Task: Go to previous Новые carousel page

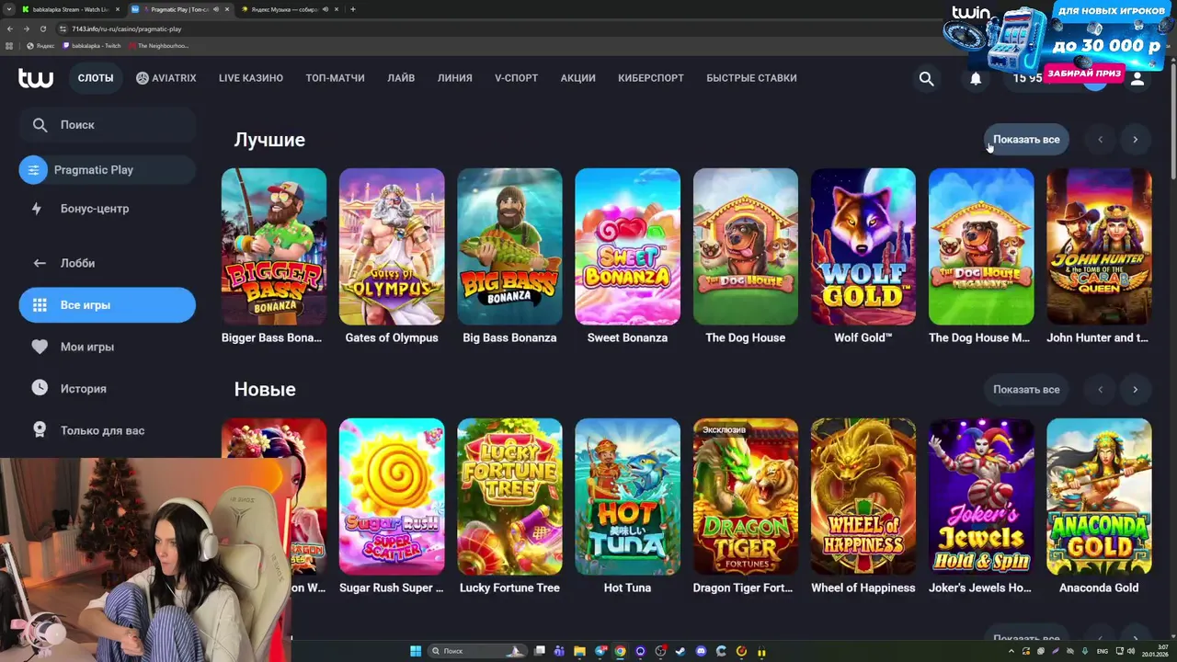Action: coord(1100,390)
